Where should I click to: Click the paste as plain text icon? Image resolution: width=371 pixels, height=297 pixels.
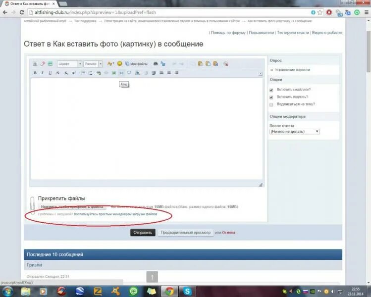point(208,63)
